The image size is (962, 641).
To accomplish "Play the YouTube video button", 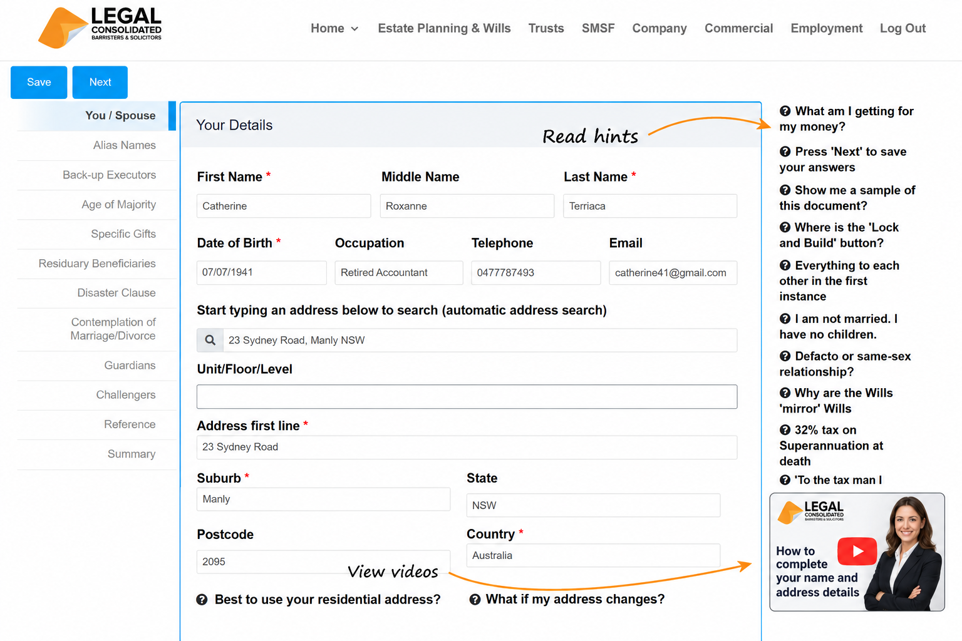I will pos(857,551).
